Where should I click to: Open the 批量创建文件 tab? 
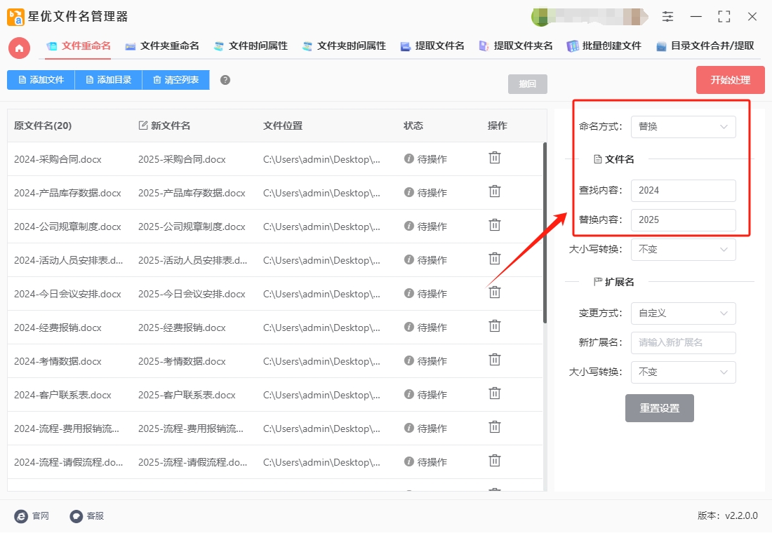[x=604, y=46]
